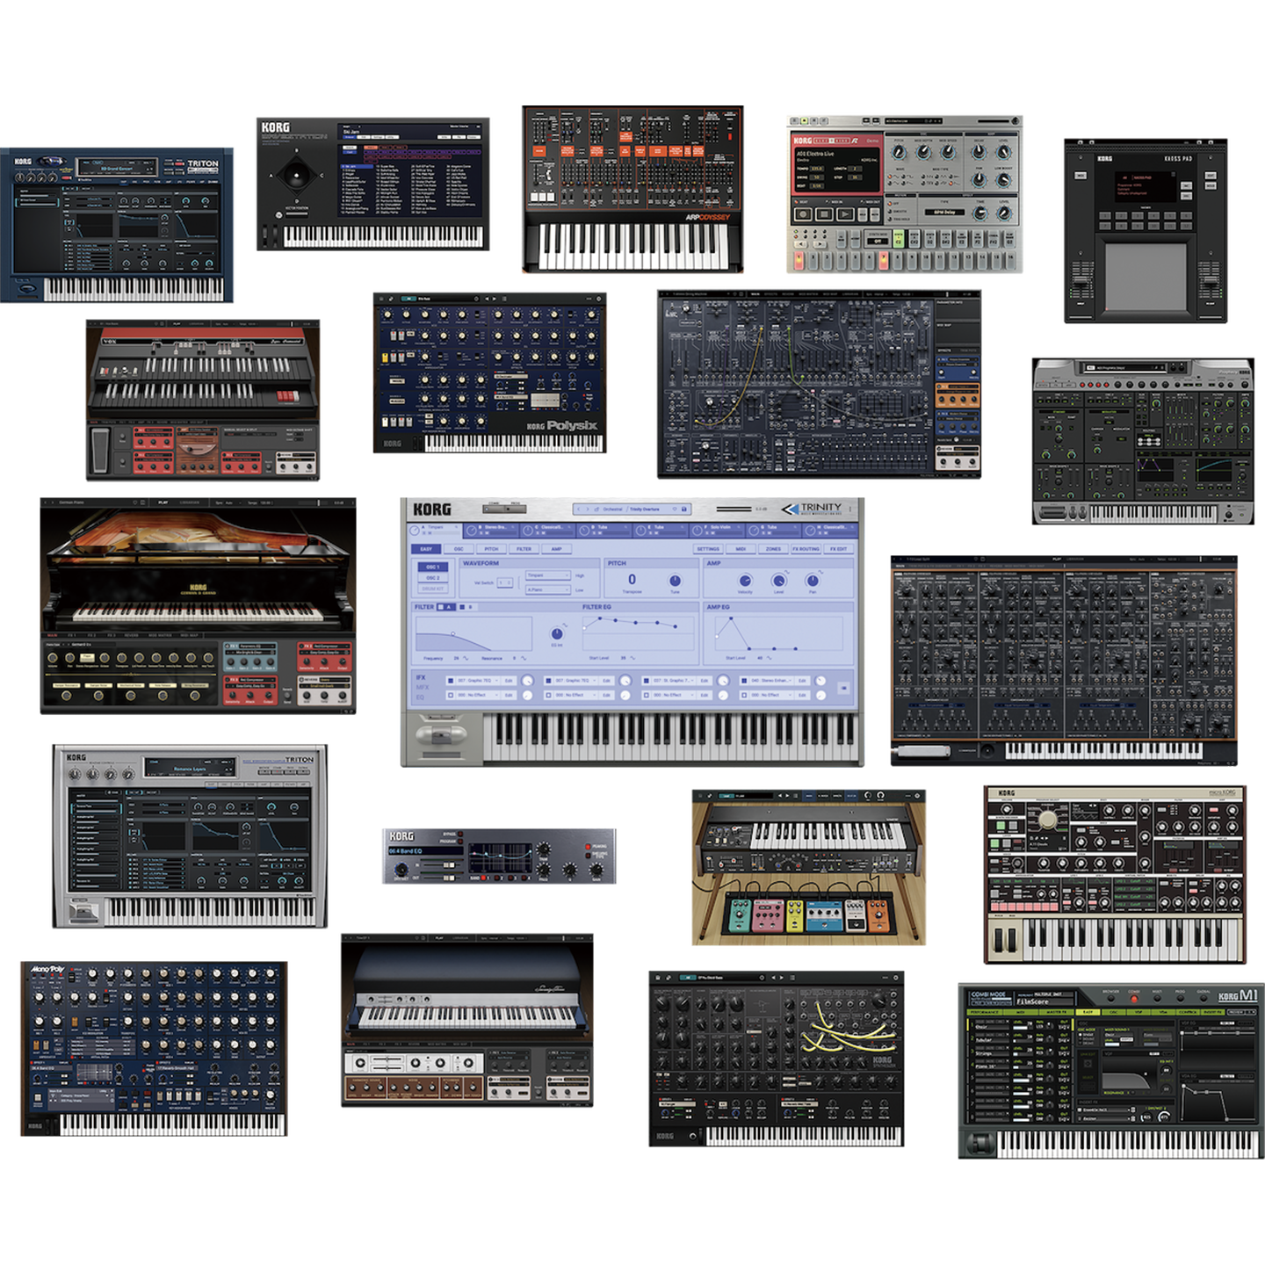
Task: Disable the 007 St. Graphic 7 effect checkbox
Action: tap(647, 680)
